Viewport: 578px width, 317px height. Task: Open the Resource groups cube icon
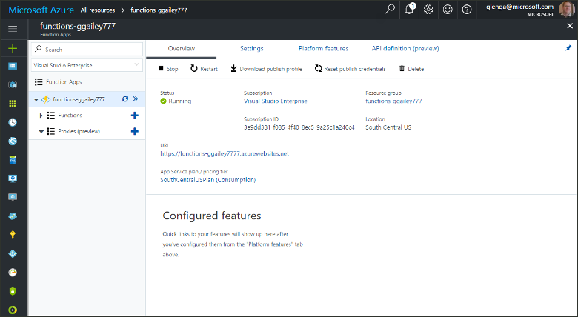tap(13, 84)
